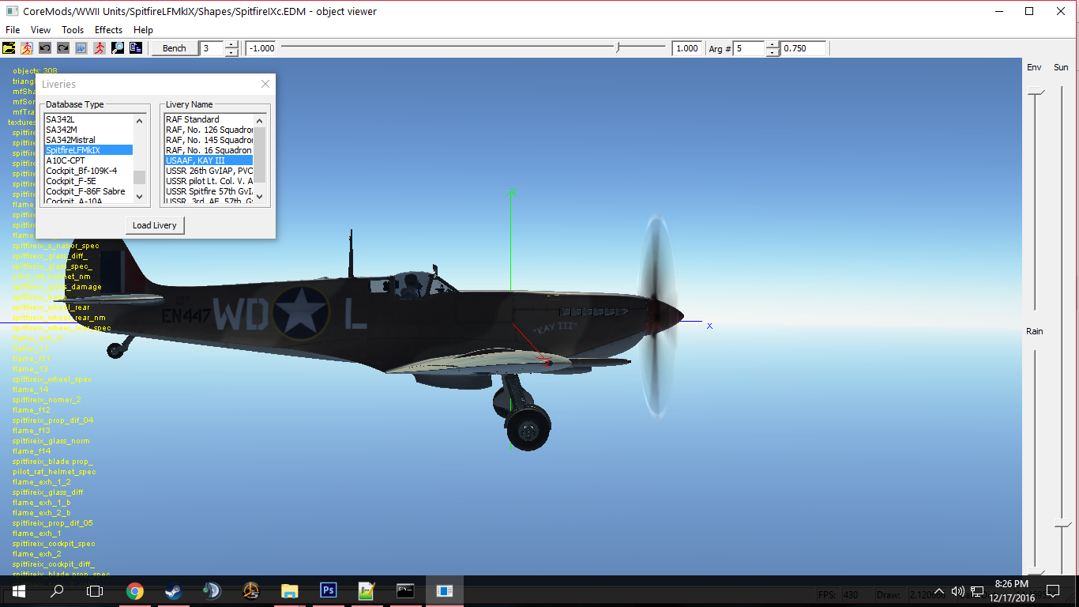The width and height of the screenshot is (1079, 607).
Task: Click the undo arrow toolbar icon
Action: [x=45, y=48]
